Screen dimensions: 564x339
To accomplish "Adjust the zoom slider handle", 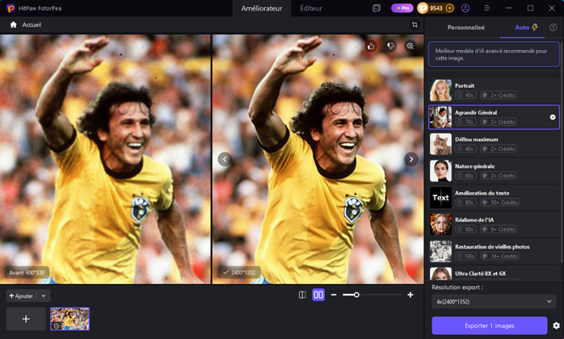I will click(x=356, y=295).
